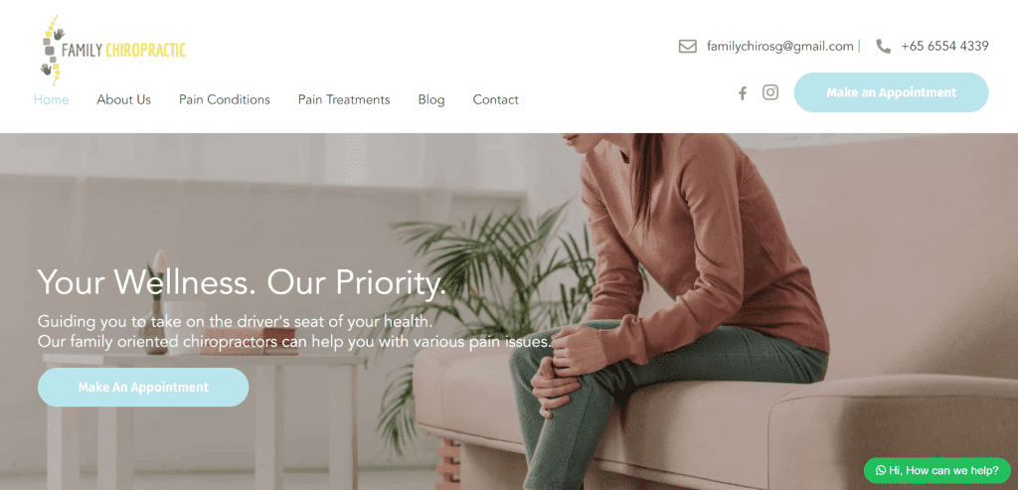Click the hero Make An Appointment button
The image size is (1018, 490).
point(143,388)
